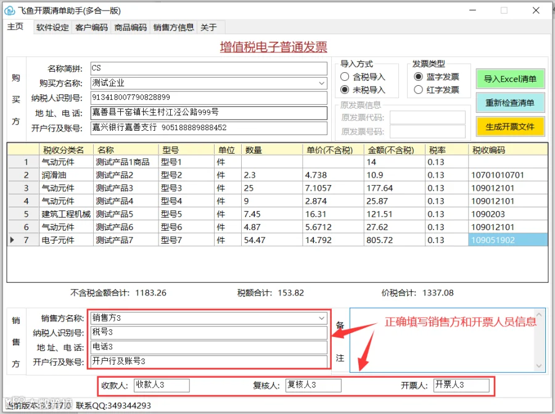Click the 开票人 input field
Image resolution: width=555 pixels, height=414 pixels.
(x=461, y=385)
